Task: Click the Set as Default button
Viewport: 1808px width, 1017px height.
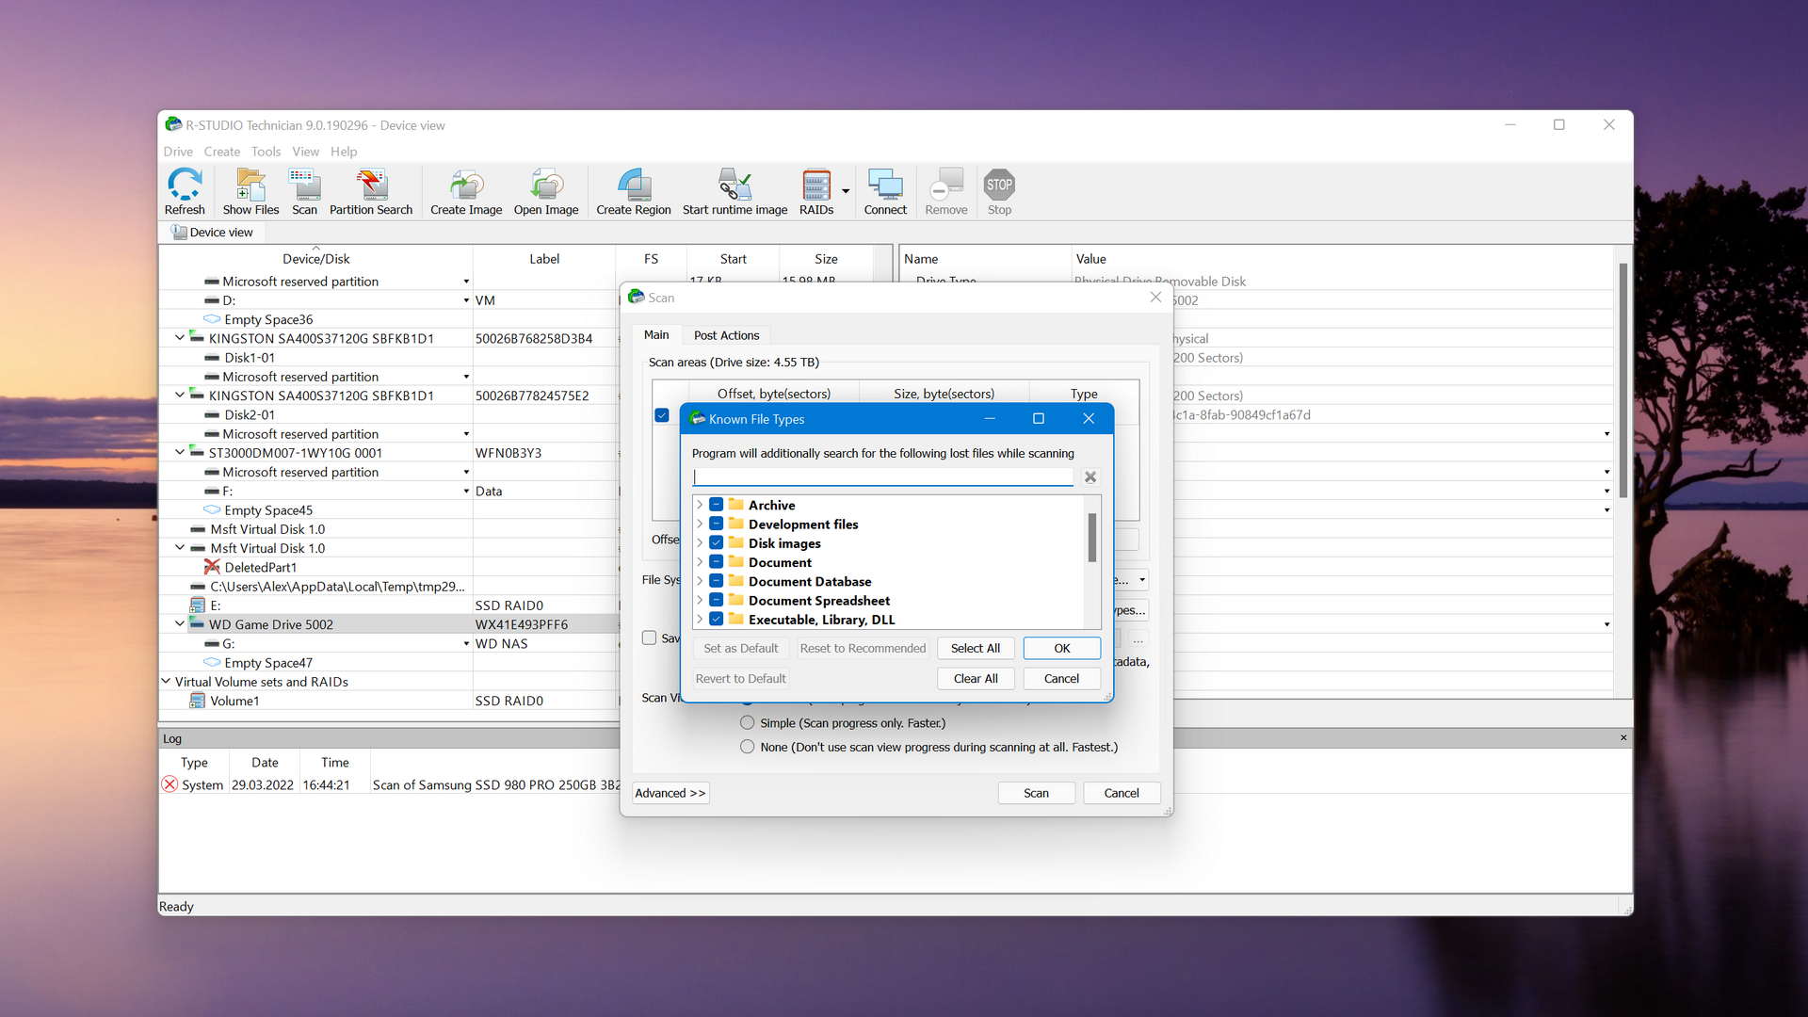Action: 741,648
